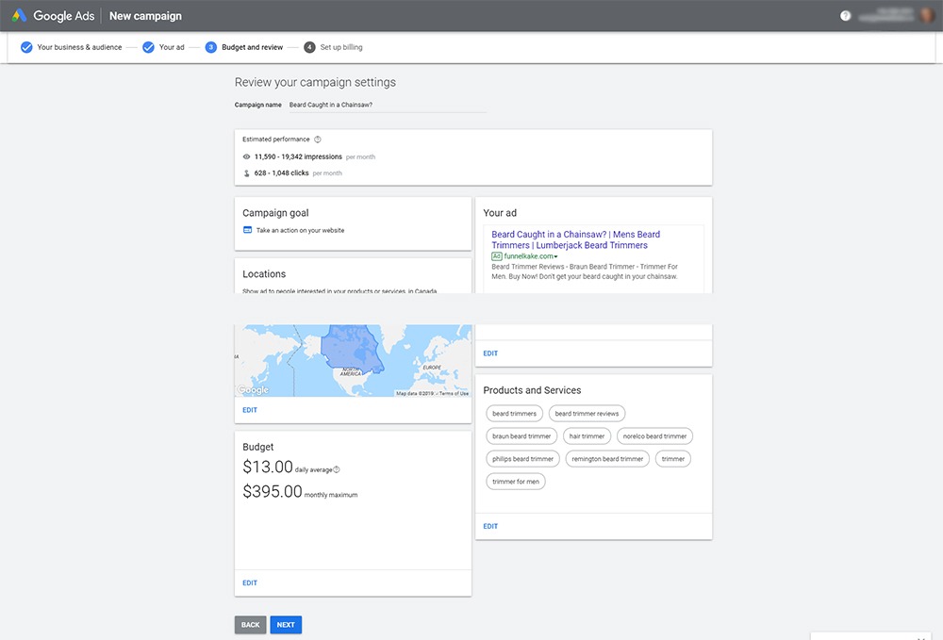The width and height of the screenshot is (943, 640).
Task: Click the 'Campaign goal' heading
Action: [x=275, y=213]
